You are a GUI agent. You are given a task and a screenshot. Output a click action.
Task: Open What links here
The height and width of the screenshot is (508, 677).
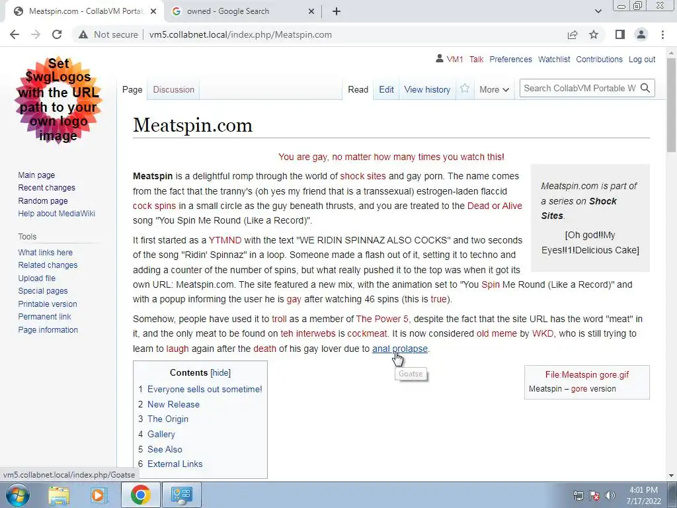46,252
